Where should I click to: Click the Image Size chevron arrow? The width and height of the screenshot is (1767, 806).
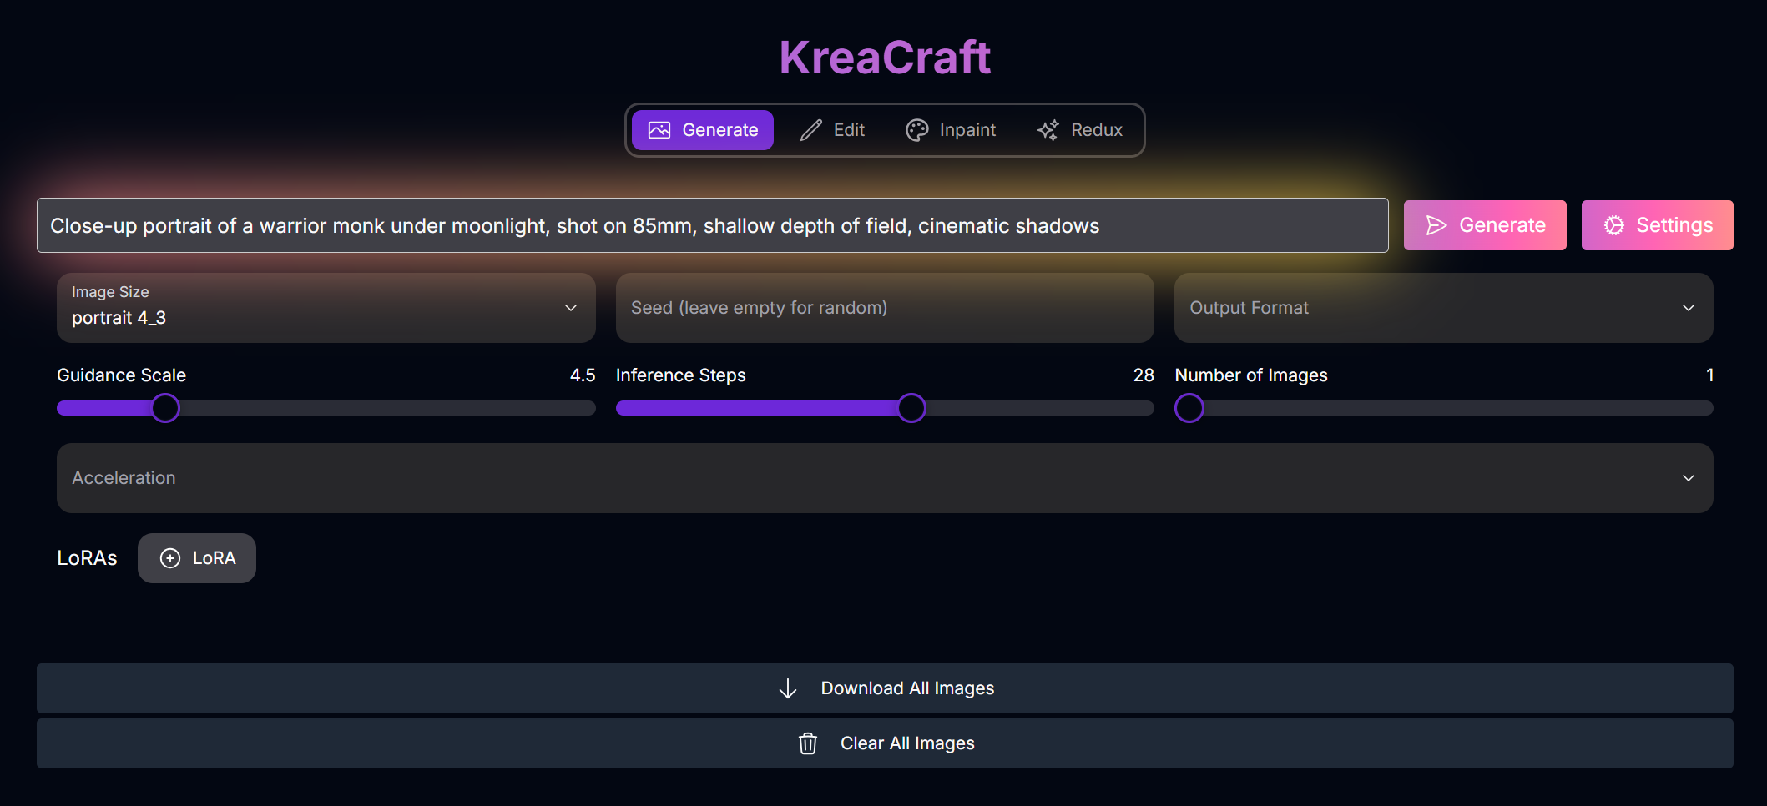571,308
